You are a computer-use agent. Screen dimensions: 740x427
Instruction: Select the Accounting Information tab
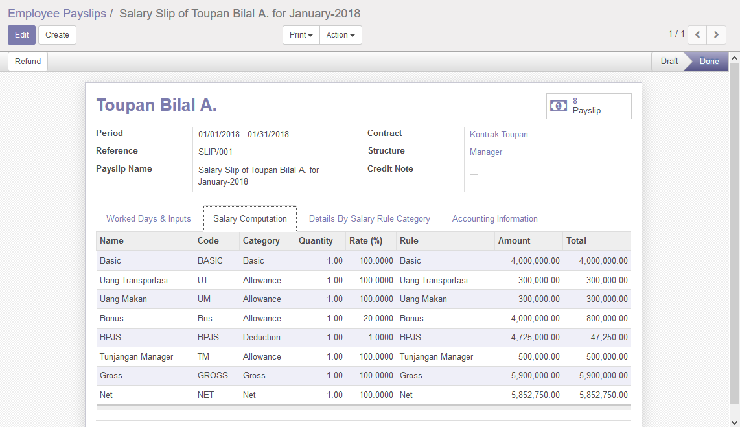click(x=495, y=219)
